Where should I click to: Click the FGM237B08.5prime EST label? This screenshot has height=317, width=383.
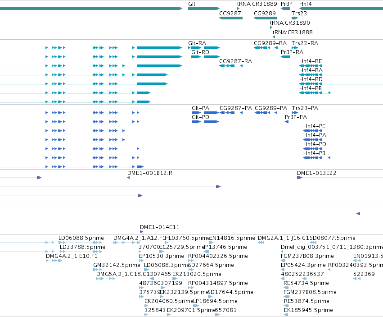[x=310, y=292]
